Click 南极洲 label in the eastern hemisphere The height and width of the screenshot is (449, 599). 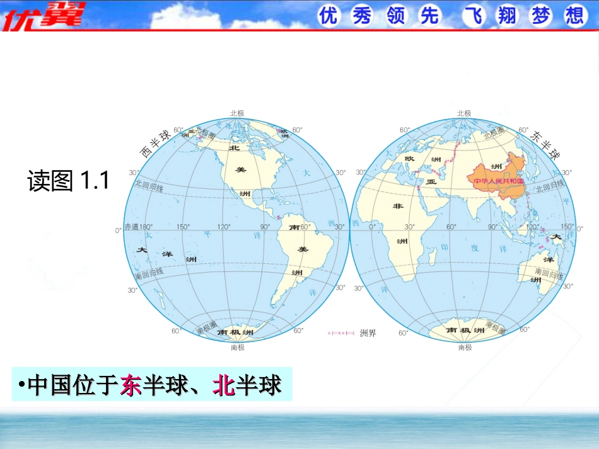tap(465, 329)
